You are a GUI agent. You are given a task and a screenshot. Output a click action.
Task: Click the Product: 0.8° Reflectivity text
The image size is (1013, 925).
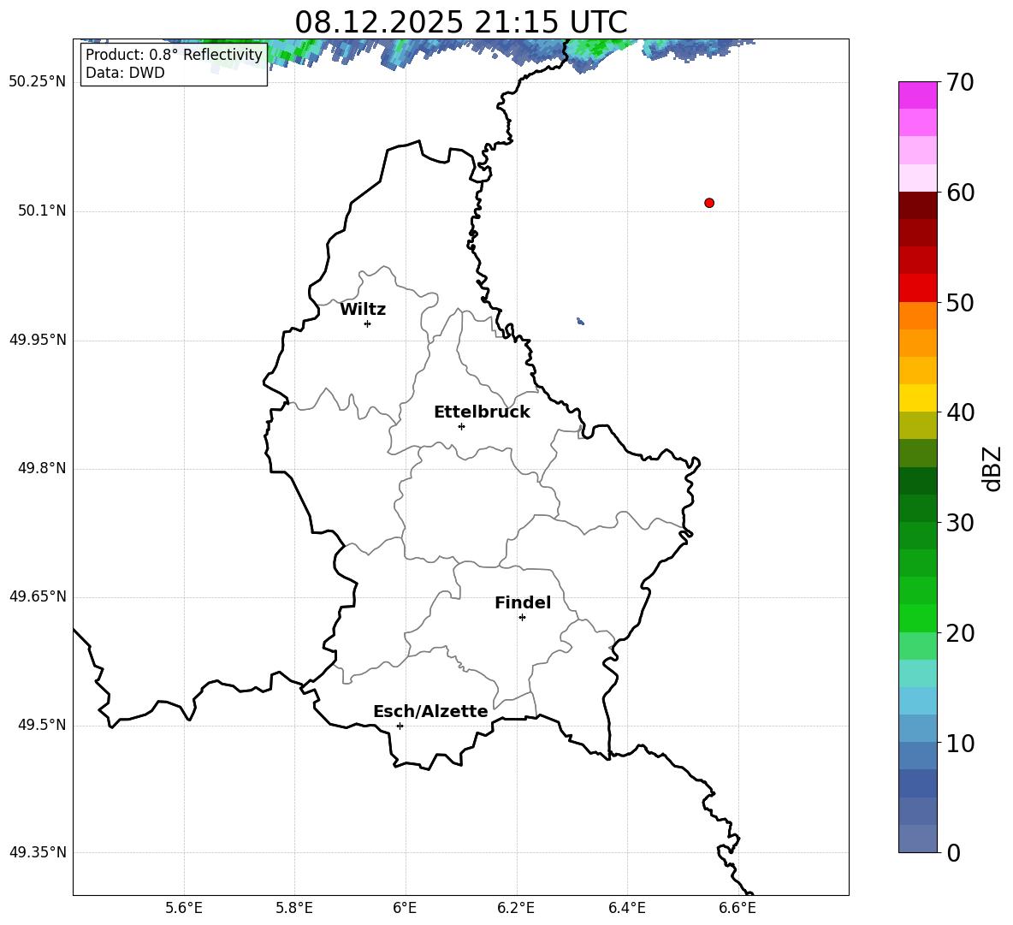[x=174, y=55]
